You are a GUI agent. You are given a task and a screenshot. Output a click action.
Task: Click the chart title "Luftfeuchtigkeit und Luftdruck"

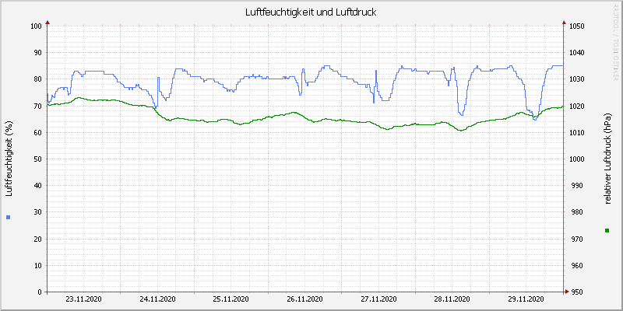click(x=311, y=12)
